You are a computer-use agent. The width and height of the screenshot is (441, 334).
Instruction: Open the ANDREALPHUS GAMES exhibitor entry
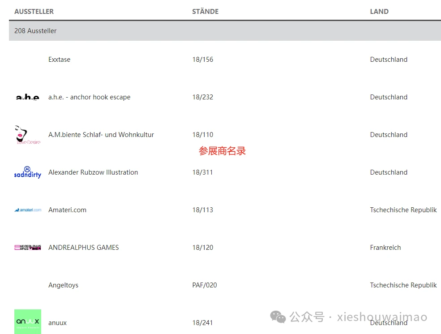coord(84,248)
